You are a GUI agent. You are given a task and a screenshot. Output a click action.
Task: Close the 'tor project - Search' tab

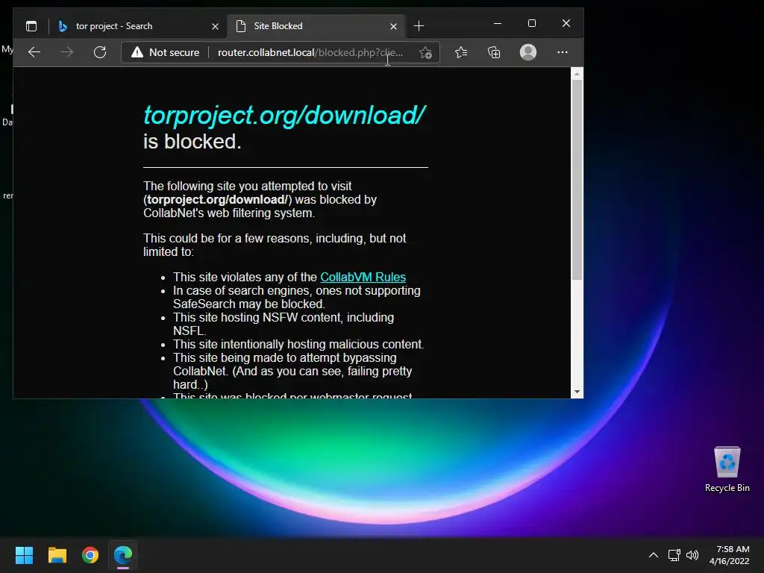[x=215, y=26]
